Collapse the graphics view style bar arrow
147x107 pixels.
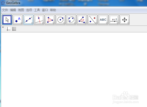click(x=3, y=27)
